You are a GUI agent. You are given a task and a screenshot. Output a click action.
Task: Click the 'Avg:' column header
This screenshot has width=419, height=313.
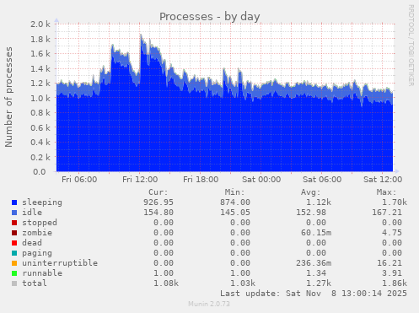click(x=310, y=192)
